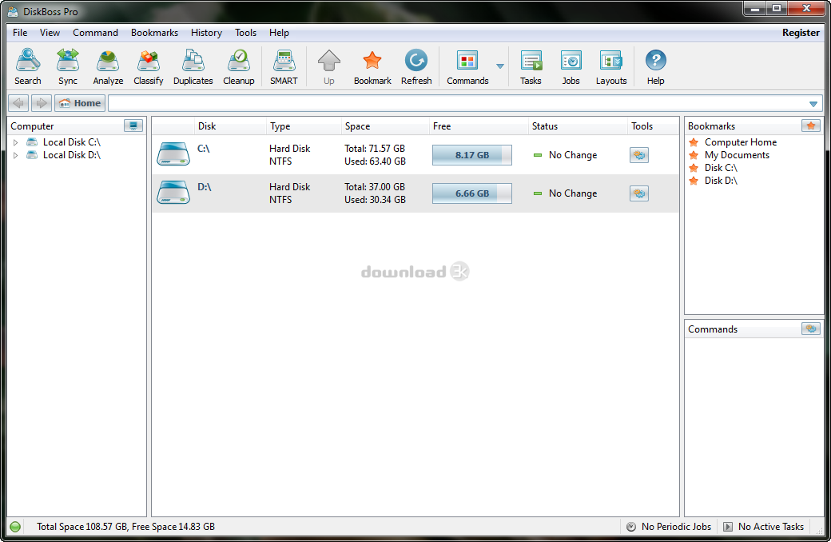Select Local Disk D:\ in the tree
Screen dimensions: 831x542
[72, 155]
